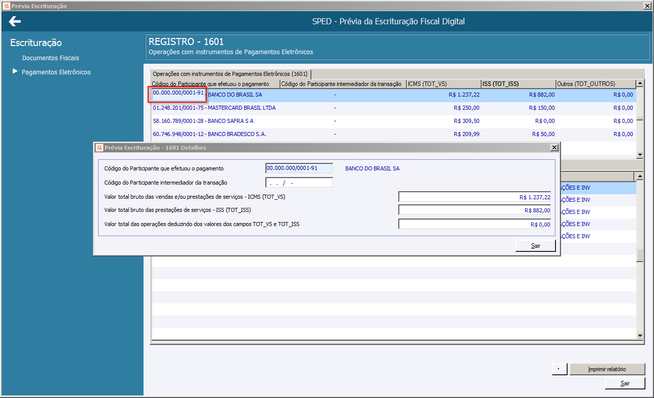Open Documentos Fiscais in sidebar

(x=51, y=58)
